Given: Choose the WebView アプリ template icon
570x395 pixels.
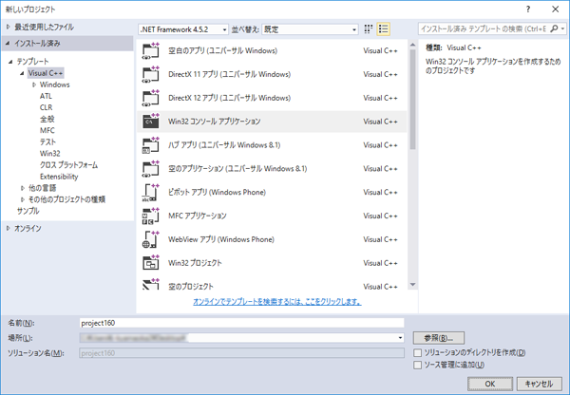Looking at the screenshot, I should pos(150,238).
